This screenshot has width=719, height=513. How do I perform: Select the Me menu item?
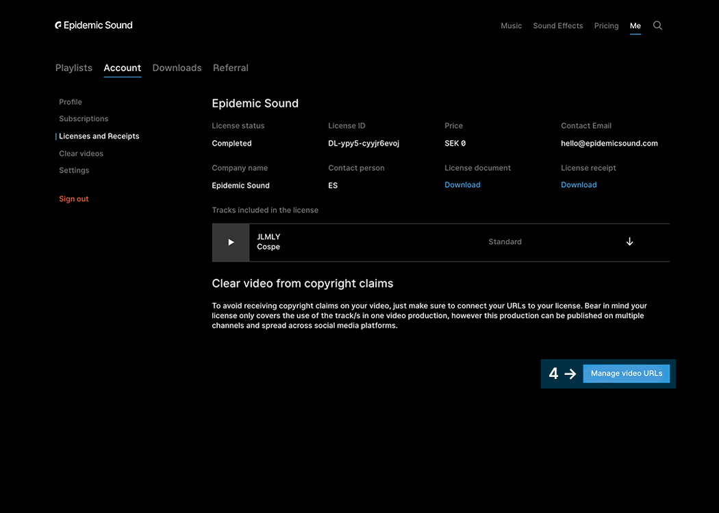pyautogui.click(x=635, y=26)
